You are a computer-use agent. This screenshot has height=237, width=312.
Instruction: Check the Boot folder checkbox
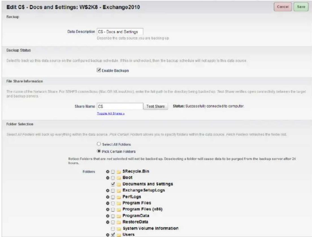[x=113, y=178]
